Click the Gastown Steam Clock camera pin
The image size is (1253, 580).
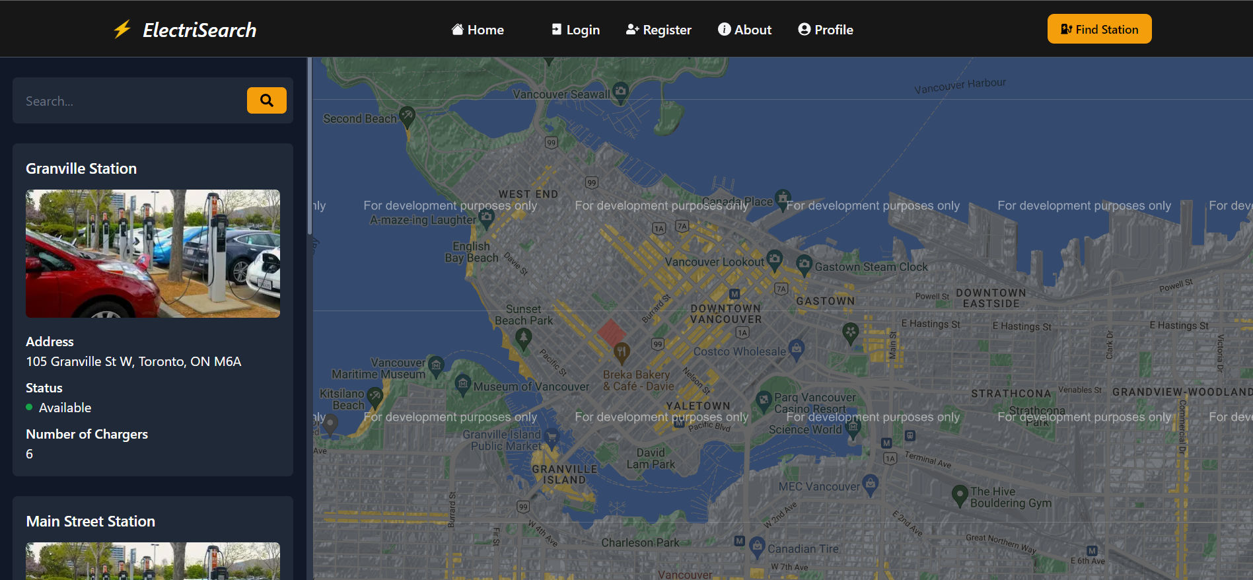[x=804, y=265]
